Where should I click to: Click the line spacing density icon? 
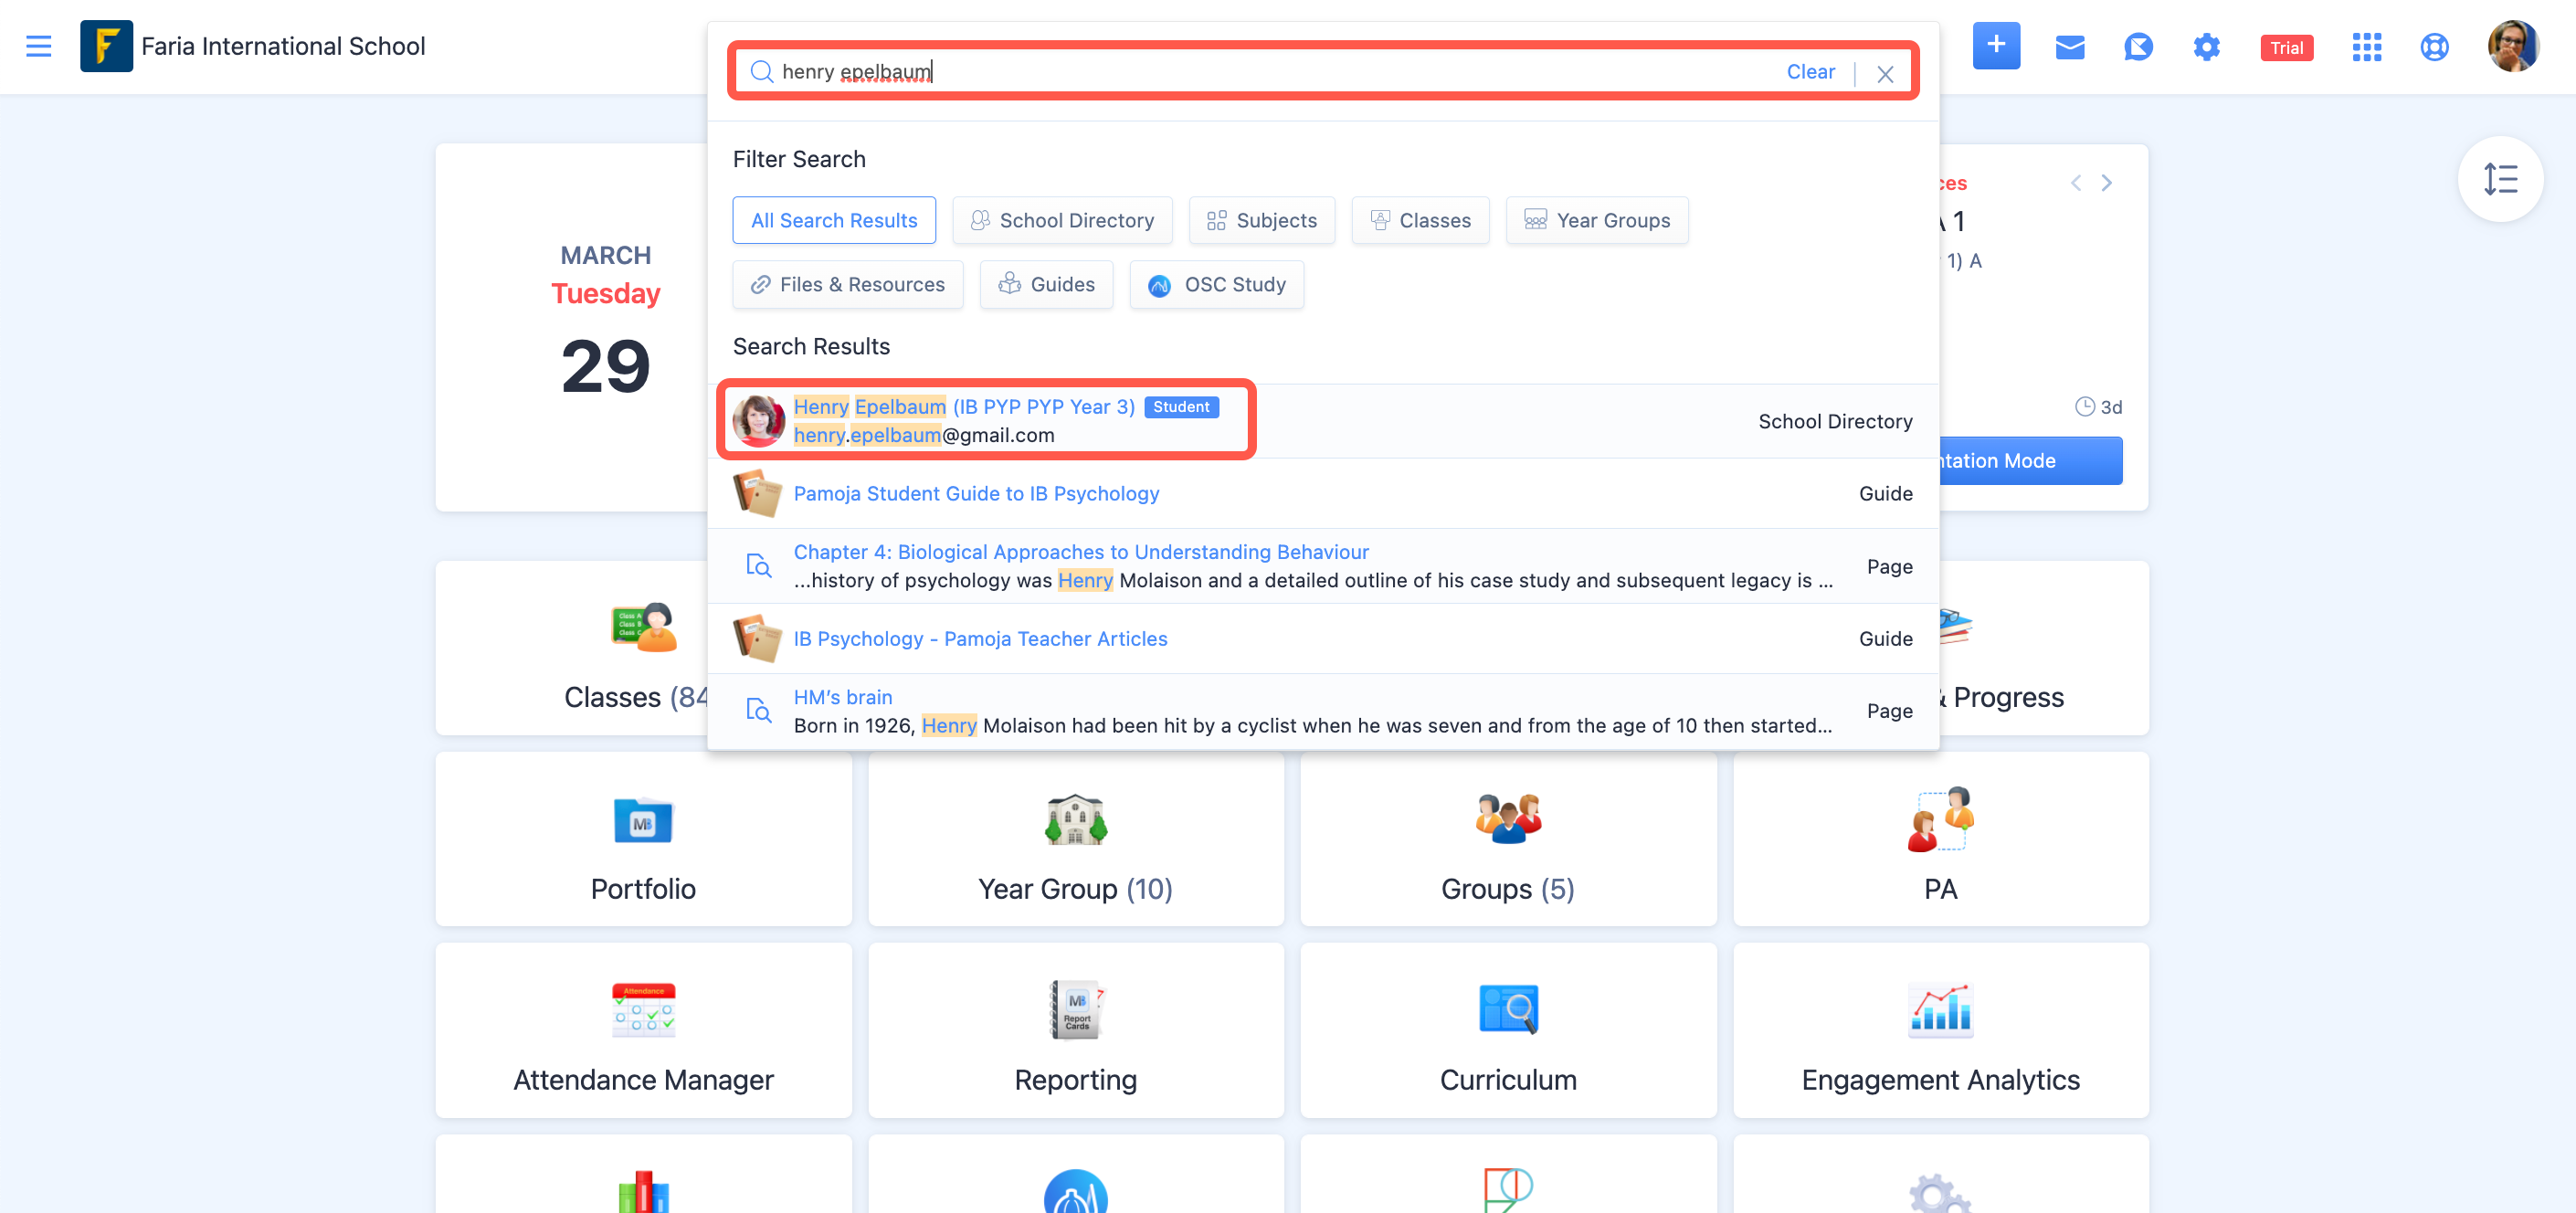coord(2499,179)
